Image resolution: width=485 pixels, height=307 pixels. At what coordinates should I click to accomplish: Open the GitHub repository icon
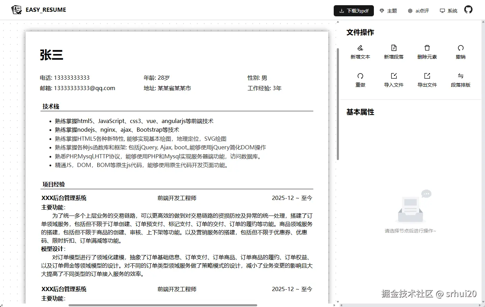468,10
